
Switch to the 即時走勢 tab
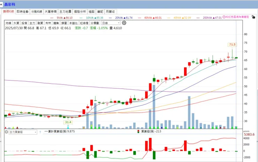(x=23, y=12)
